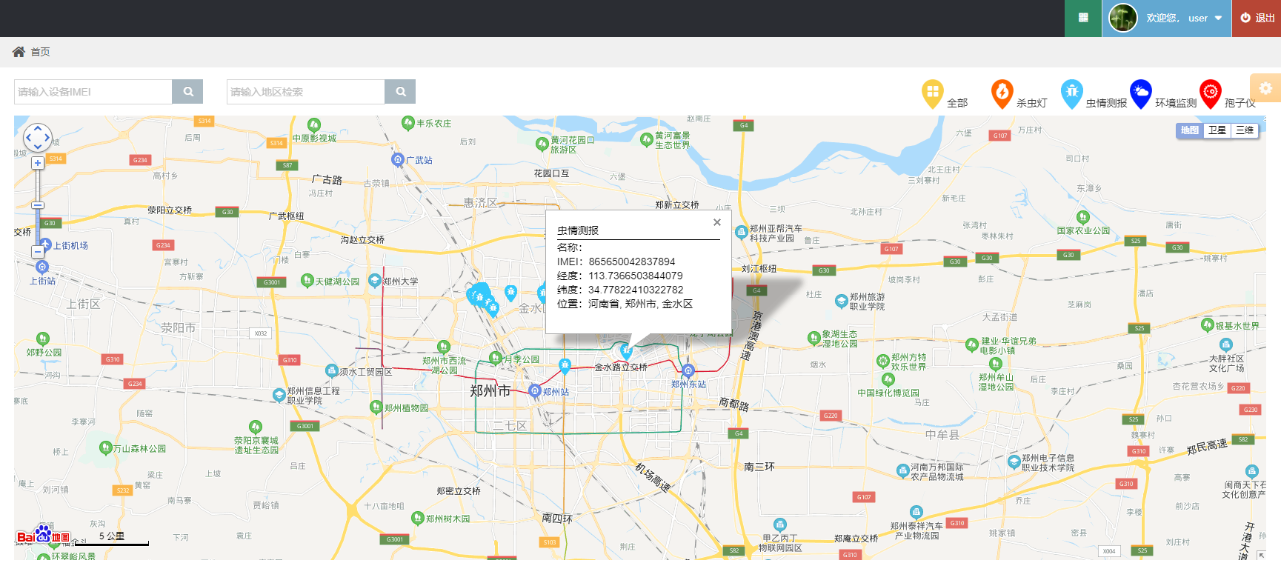Switch map to 卫星 satellite view
The width and height of the screenshot is (1281, 563).
click(x=1217, y=130)
